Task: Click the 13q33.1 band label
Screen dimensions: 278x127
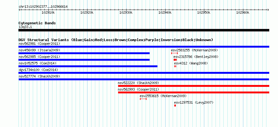Action: (x=25, y=27)
